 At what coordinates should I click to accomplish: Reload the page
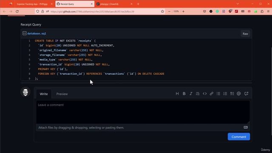point(17,11)
